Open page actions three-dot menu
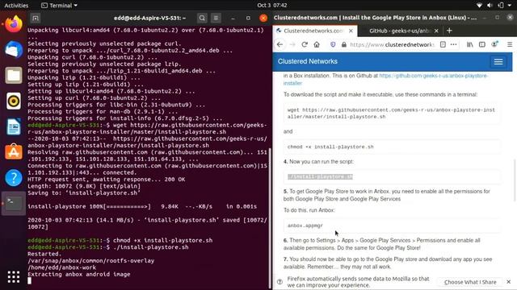 tap(454, 44)
